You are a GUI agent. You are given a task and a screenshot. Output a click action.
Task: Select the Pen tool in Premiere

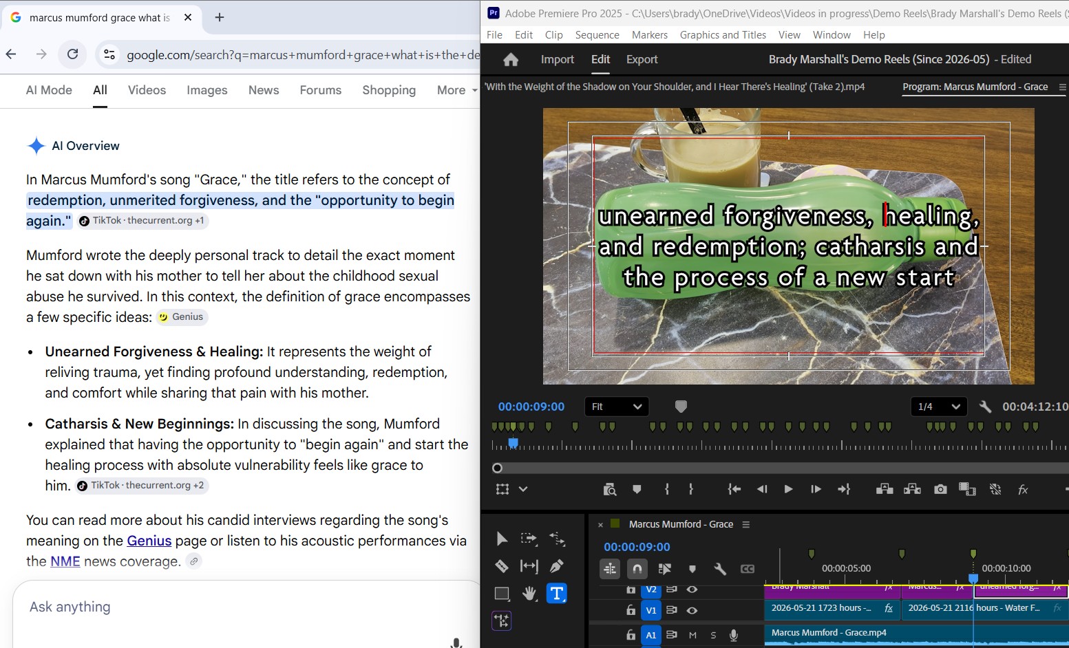557,566
